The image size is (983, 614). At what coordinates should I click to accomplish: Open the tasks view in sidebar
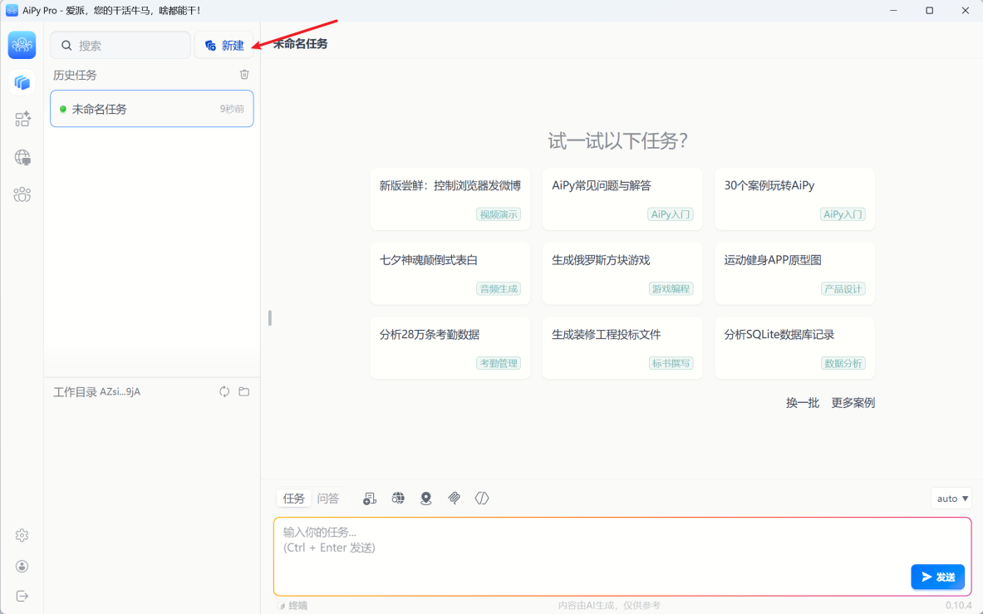[x=22, y=82]
